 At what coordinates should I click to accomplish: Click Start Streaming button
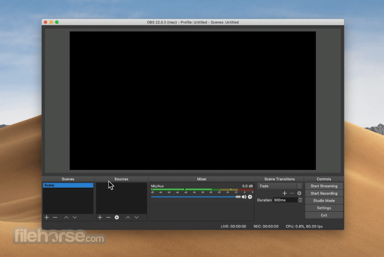coord(324,186)
